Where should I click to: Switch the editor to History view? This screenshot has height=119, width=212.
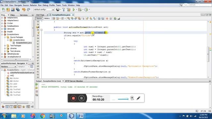point(47,19)
